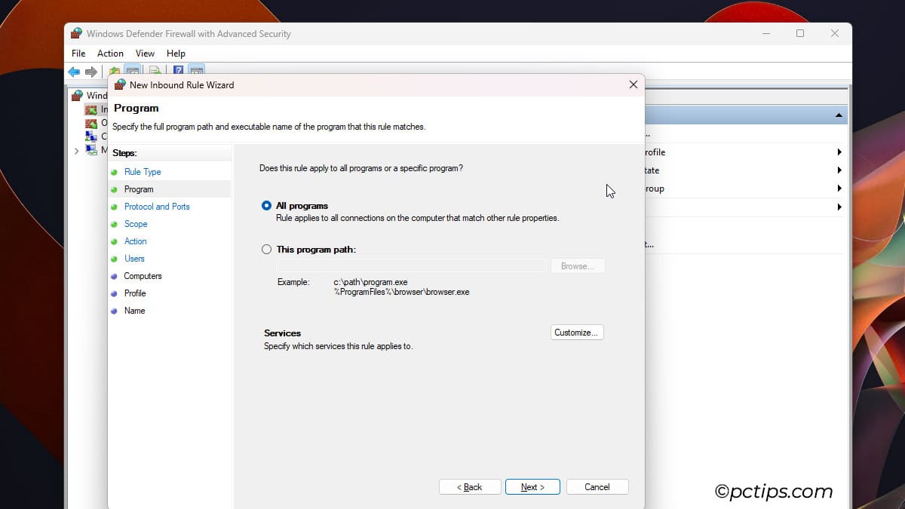Collapse the Actions pane section header arrow
This screenshot has width=905, height=509.
pyautogui.click(x=839, y=115)
